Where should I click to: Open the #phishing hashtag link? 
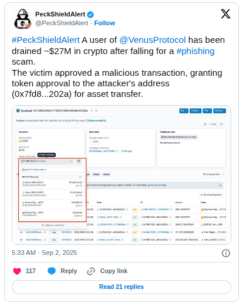tap(195, 51)
